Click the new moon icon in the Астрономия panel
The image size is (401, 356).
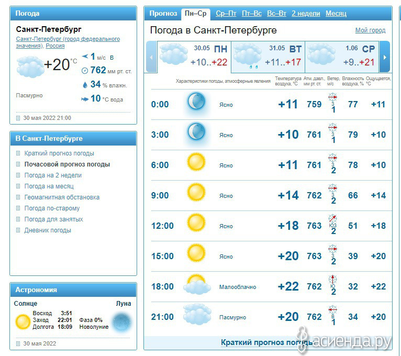click(122, 322)
